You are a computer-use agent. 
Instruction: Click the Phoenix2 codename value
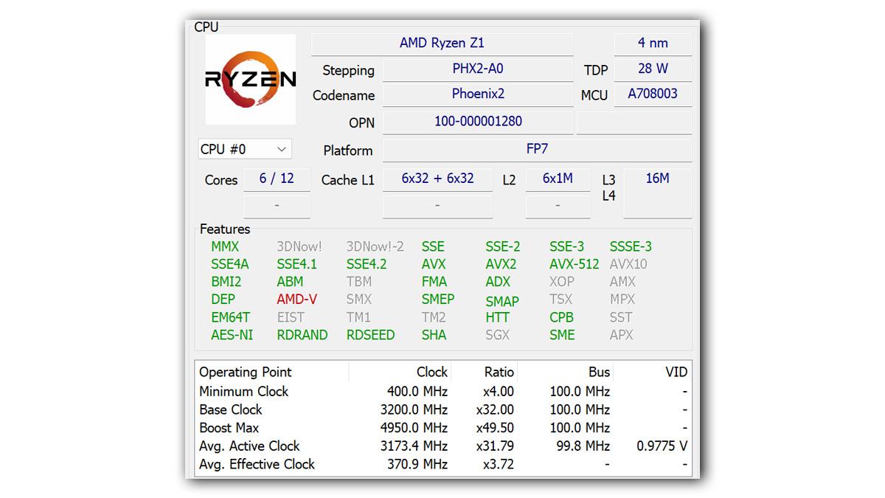[x=478, y=94]
